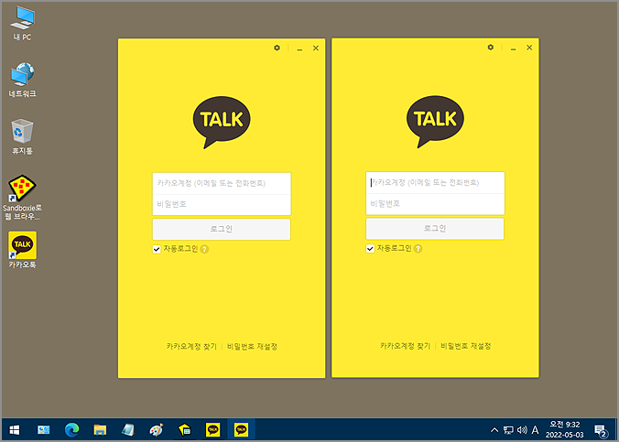Click account email field in left window
Screen dimensions: 619x442
click(222, 184)
